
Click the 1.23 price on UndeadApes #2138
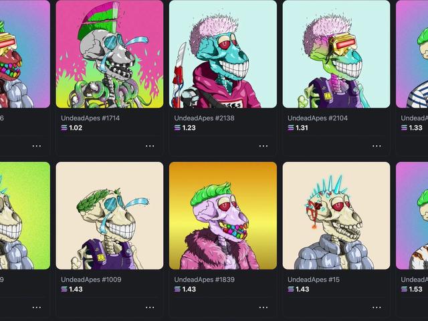(189, 128)
